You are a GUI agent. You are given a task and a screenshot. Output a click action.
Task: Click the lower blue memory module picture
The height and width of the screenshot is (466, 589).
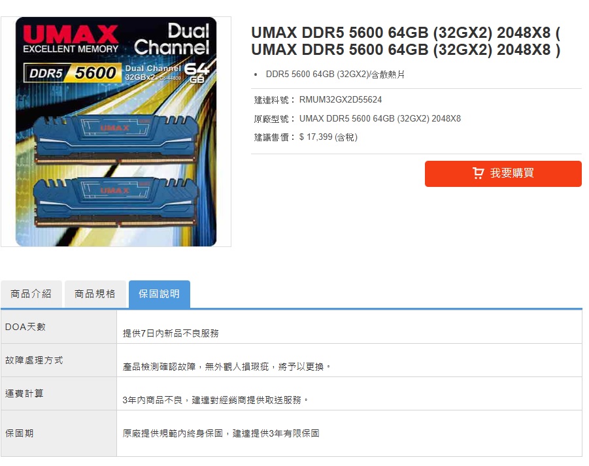point(115,202)
